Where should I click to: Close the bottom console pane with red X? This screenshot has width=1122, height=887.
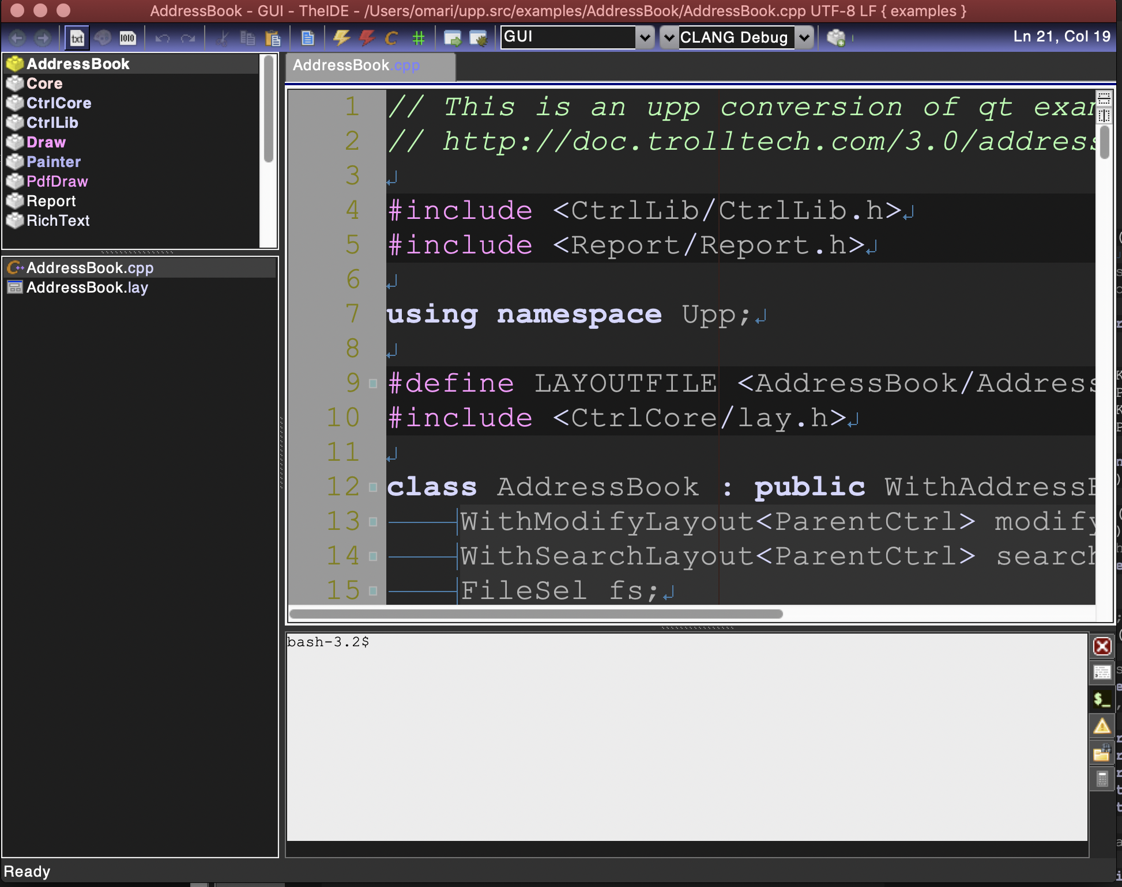point(1102,646)
